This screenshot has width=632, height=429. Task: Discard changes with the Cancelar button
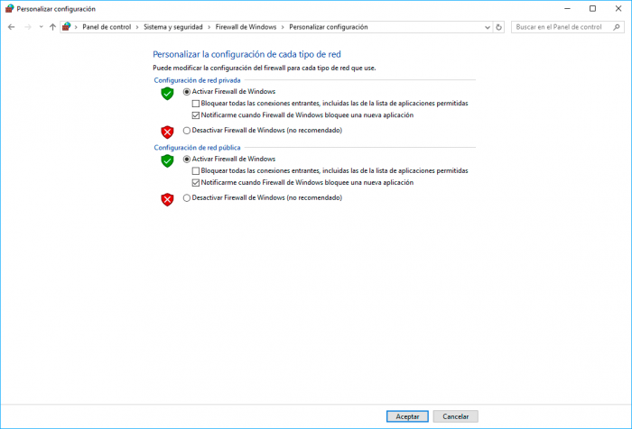[455, 416]
